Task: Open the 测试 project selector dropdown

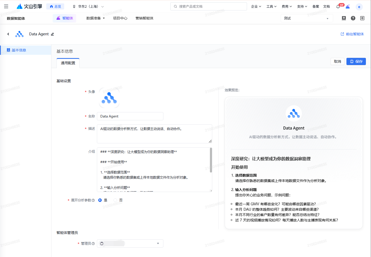Action: pos(307,18)
